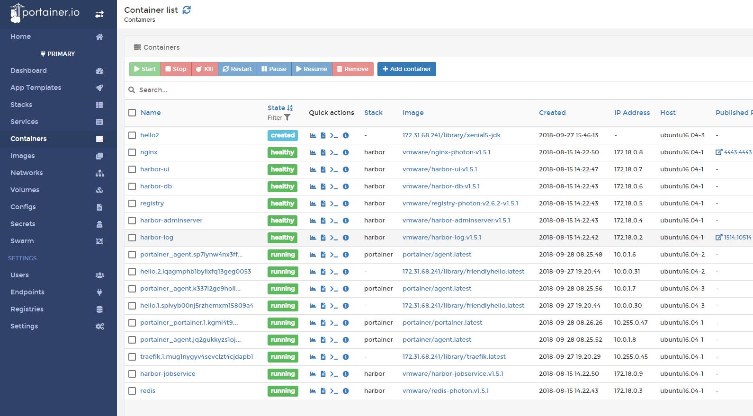
Task: Select the redis row checkbox
Action: pyautogui.click(x=132, y=391)
